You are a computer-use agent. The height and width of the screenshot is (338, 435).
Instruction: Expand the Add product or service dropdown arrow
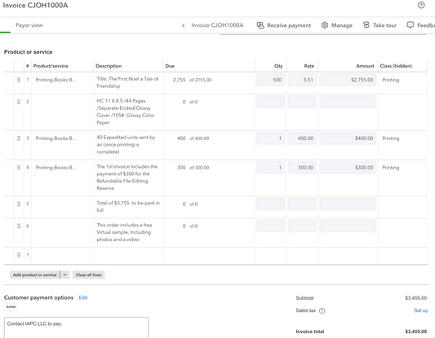click(65, 274)
